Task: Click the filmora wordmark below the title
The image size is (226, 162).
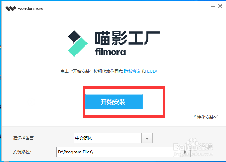Action: (110, 52)
